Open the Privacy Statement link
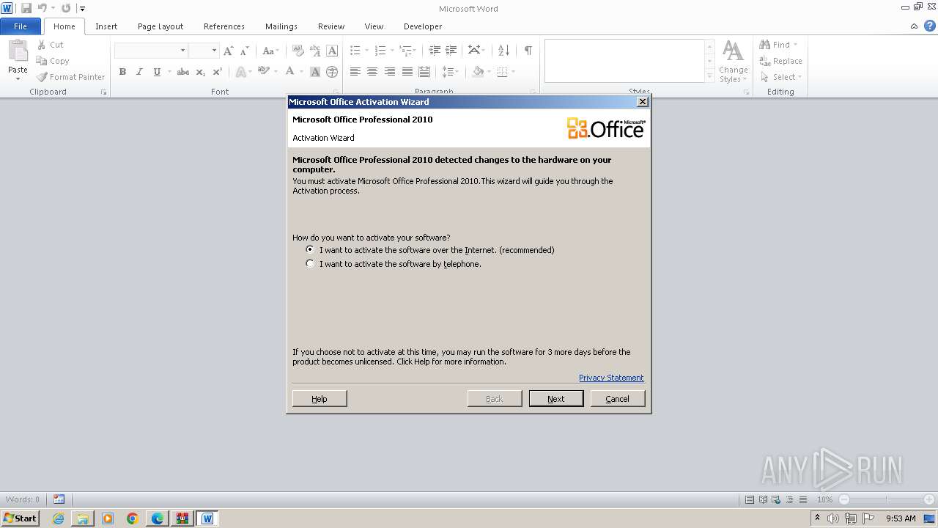 pyautogui.click(x=611, y=378)
